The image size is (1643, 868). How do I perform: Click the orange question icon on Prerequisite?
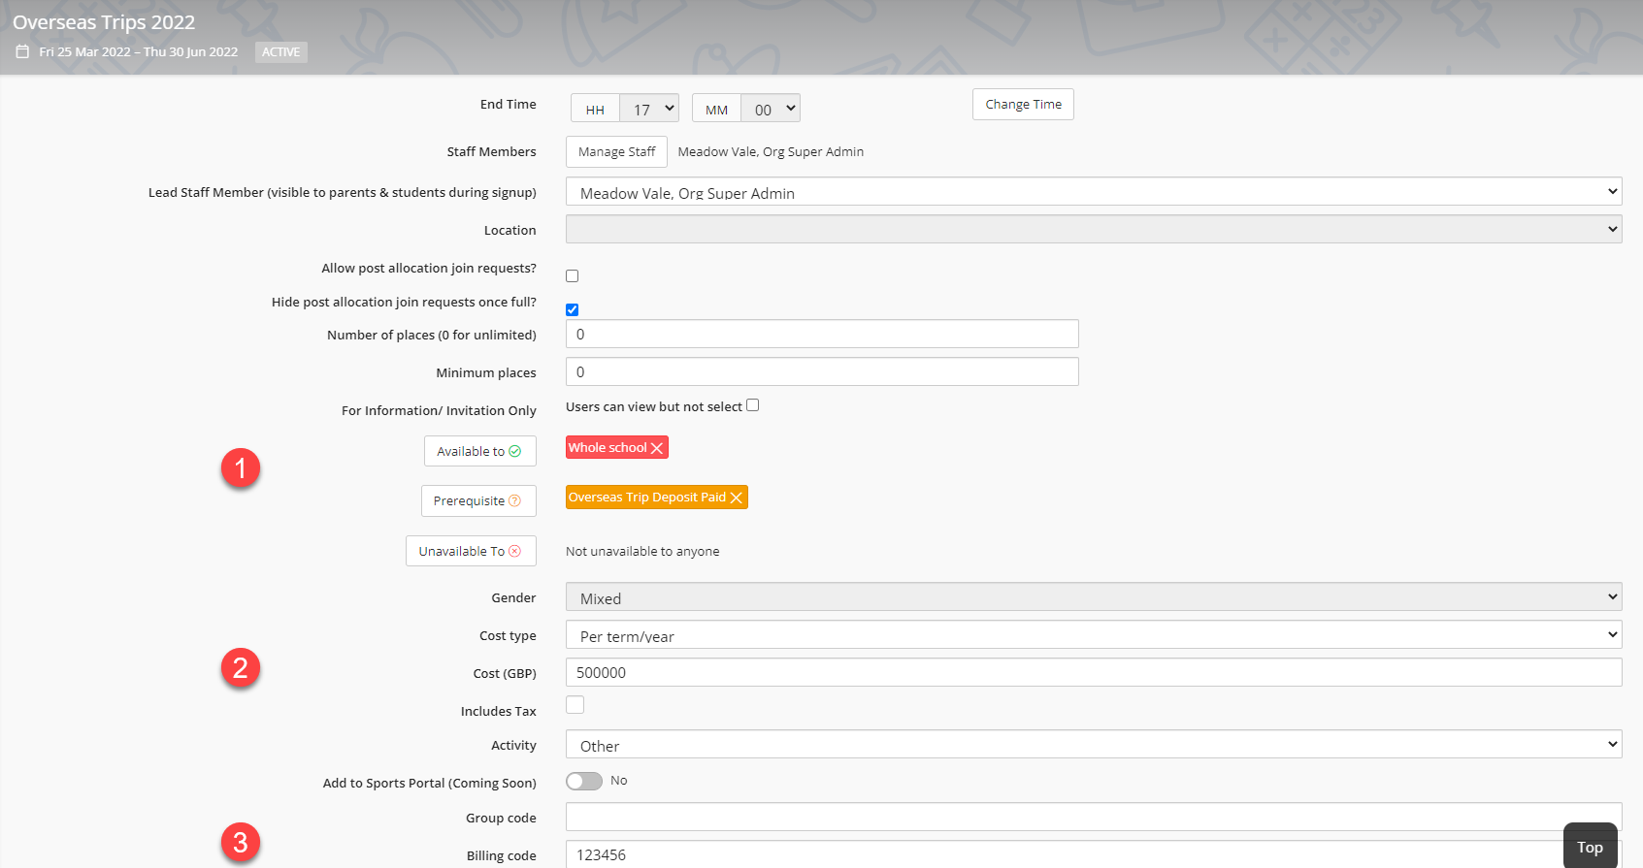click(515, 500)
